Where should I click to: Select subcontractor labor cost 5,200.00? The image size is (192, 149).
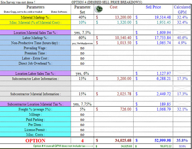(124, 79)
